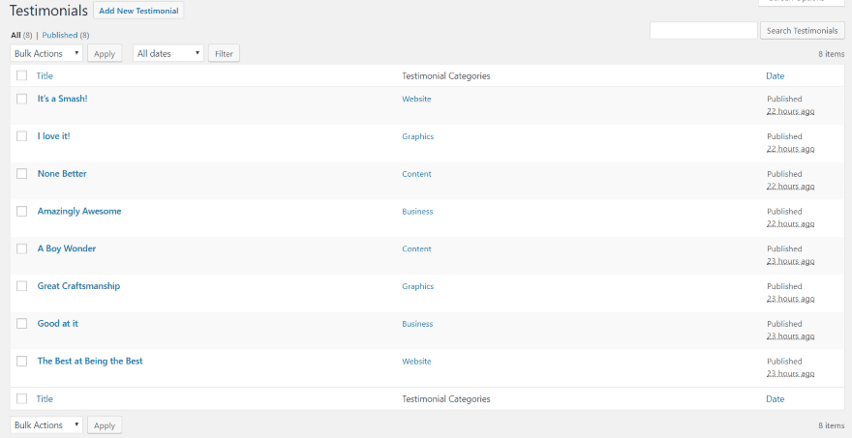Open the top Bulk Actions dropdown
852x438 pixels.
[46, 53]
